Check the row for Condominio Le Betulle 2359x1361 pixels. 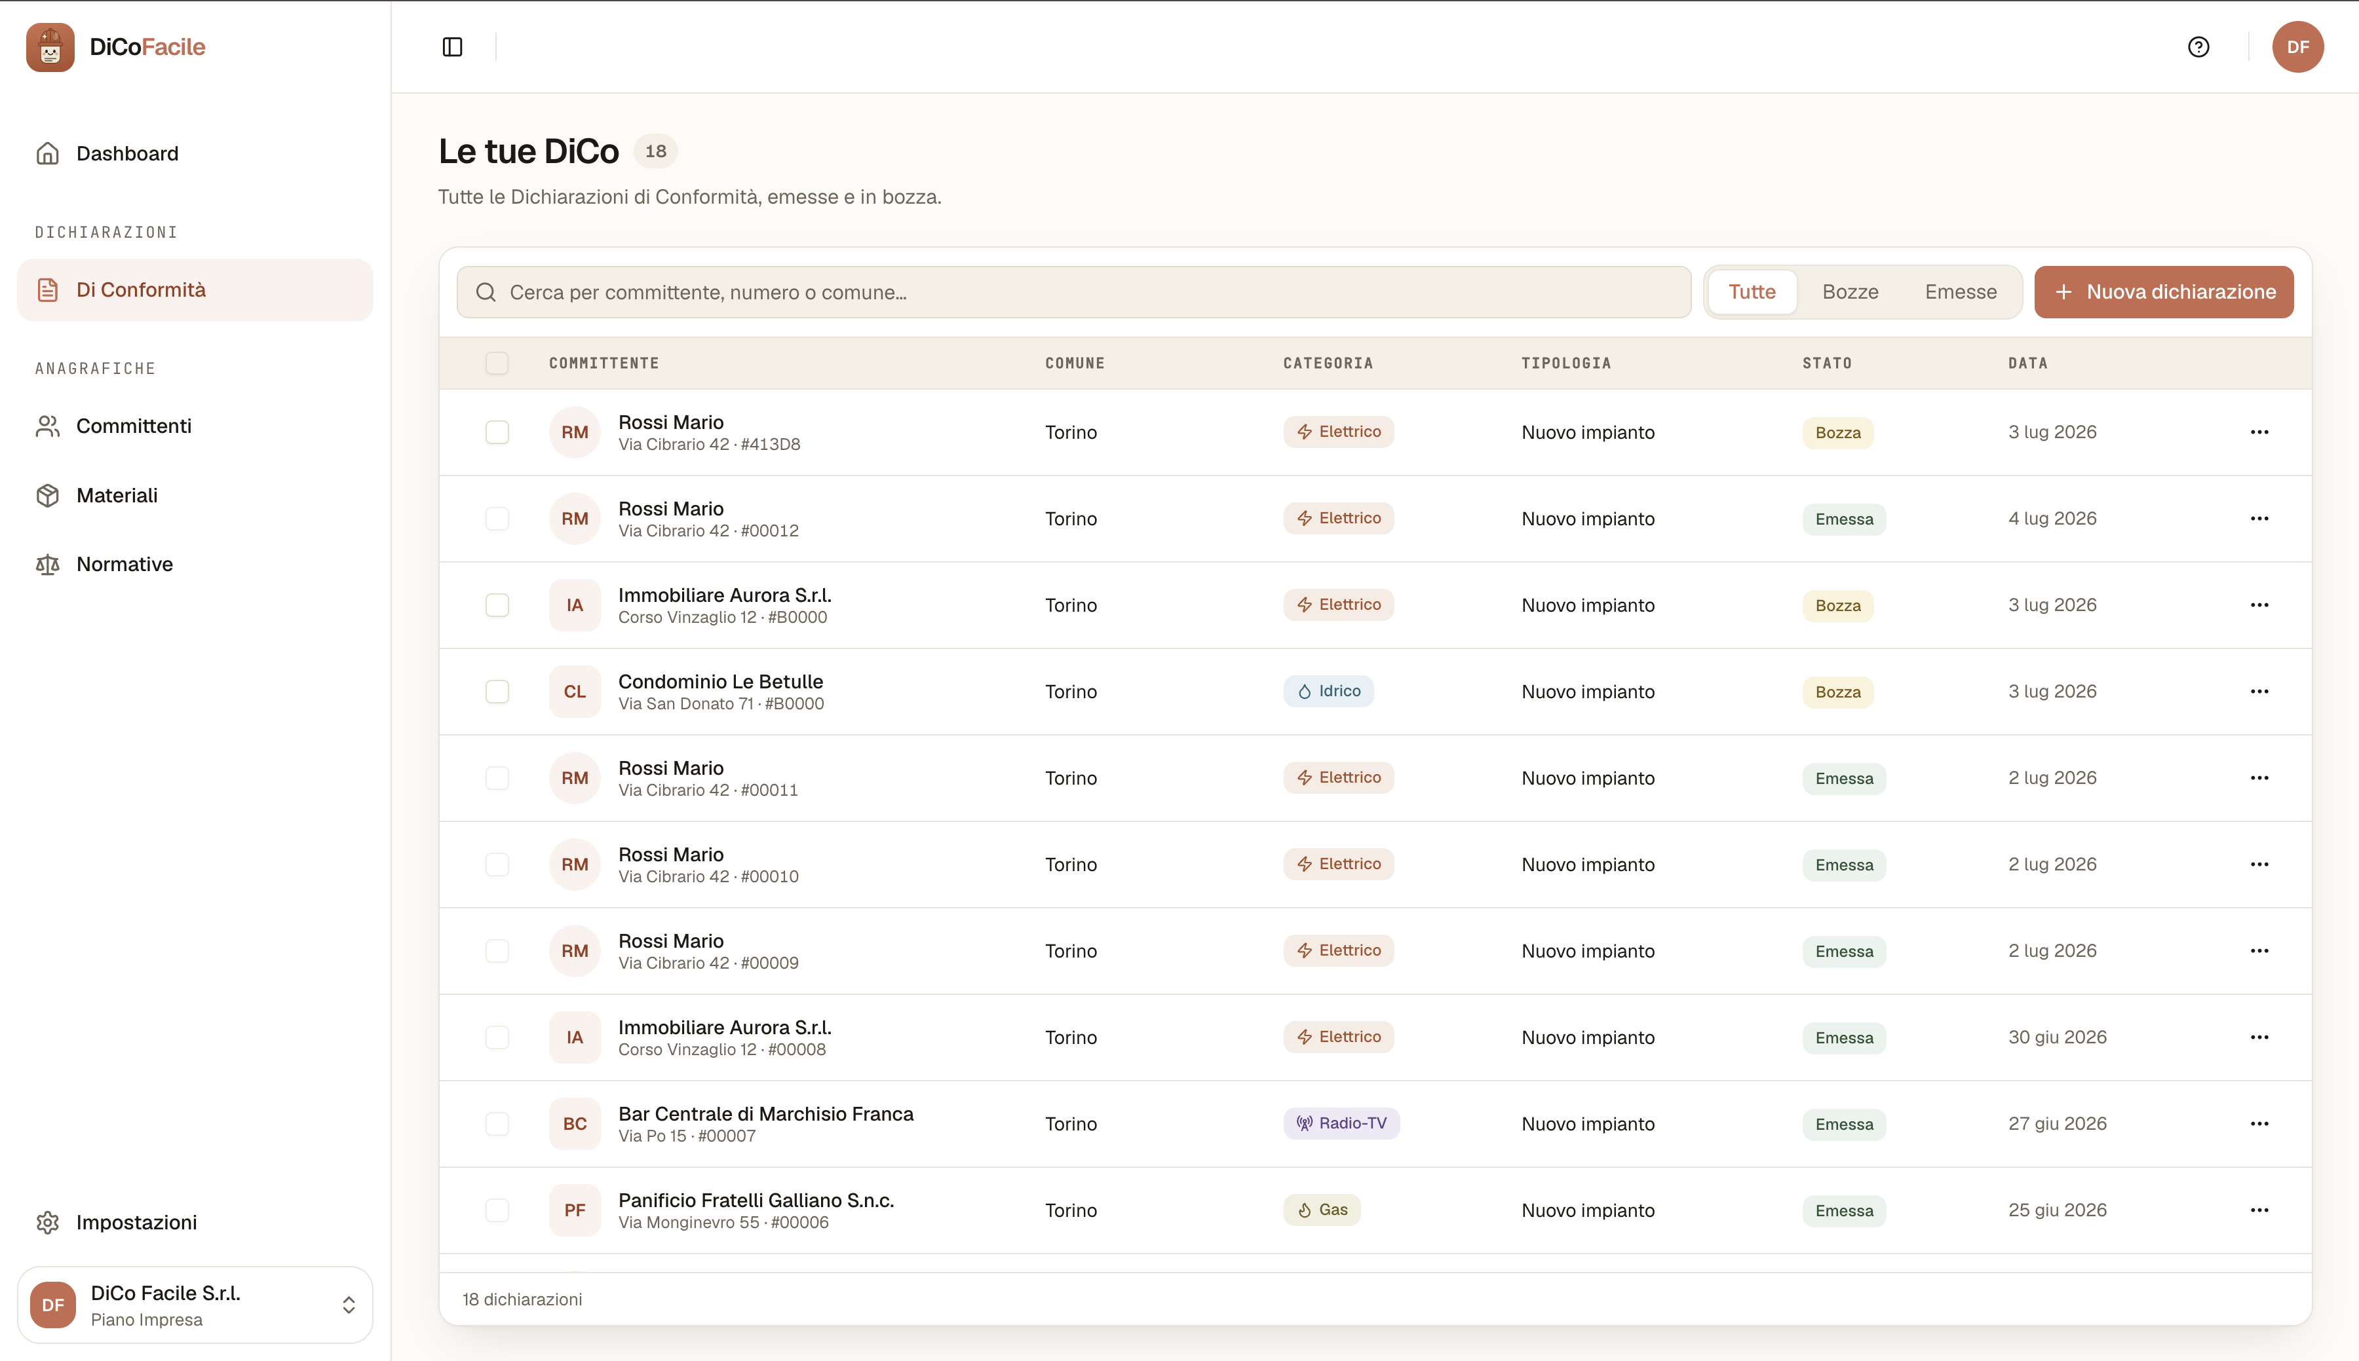(x=497, y=692)
